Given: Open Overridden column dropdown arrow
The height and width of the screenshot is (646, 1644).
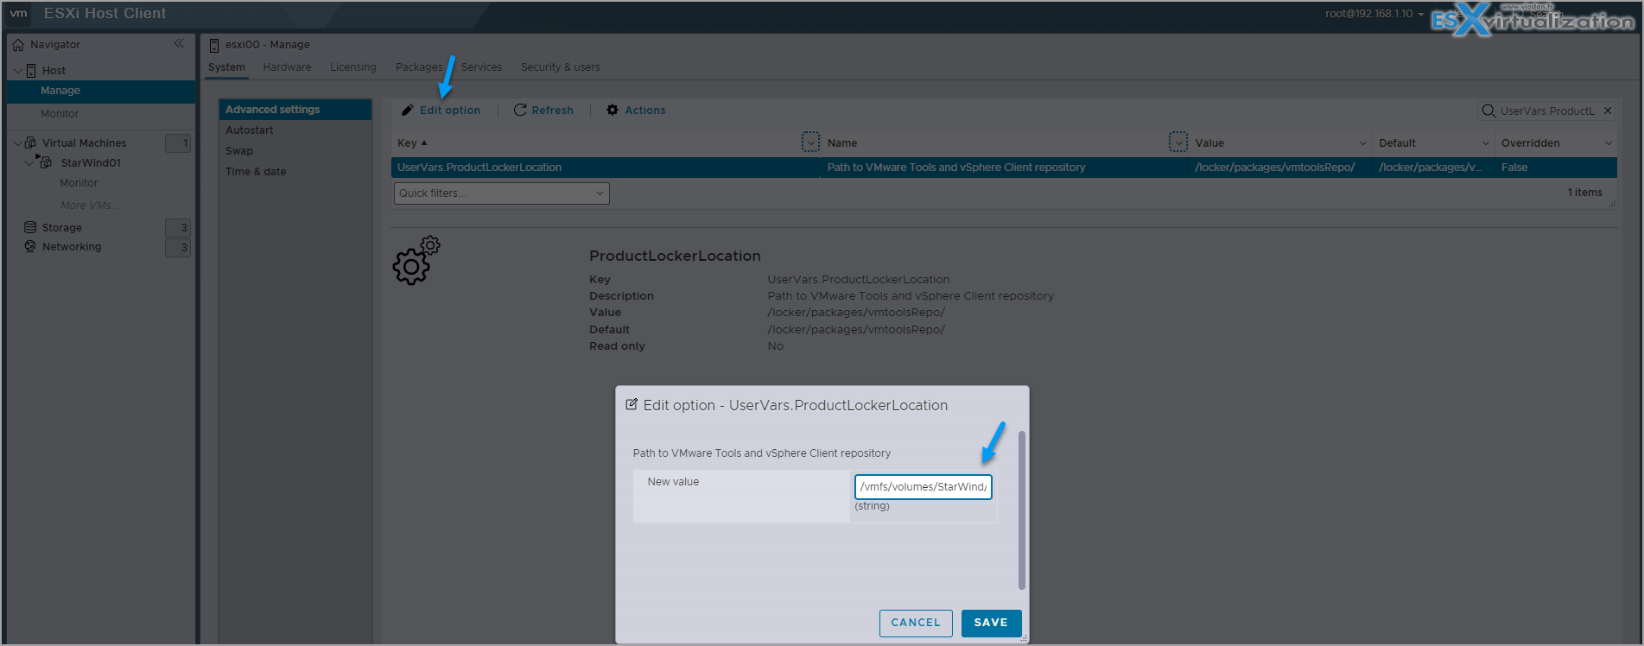Looking at the screenshot, I should tap(1609, 143).
